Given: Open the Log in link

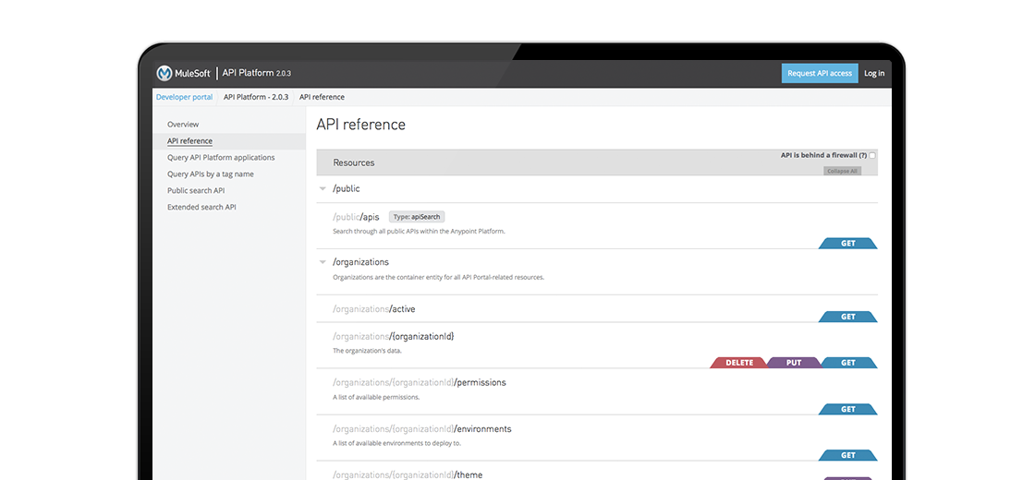Looking at the screenshot, I should point(874,73).
